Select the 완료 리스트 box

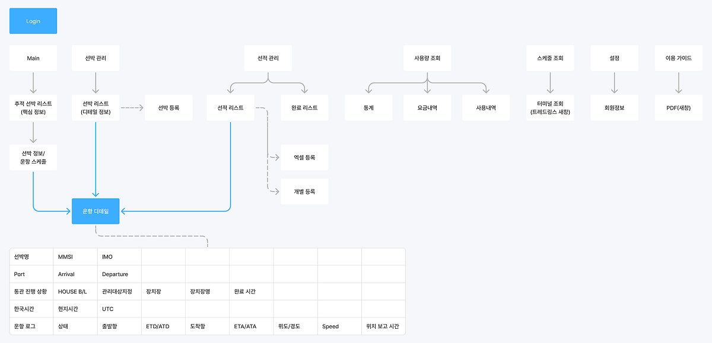304,107
